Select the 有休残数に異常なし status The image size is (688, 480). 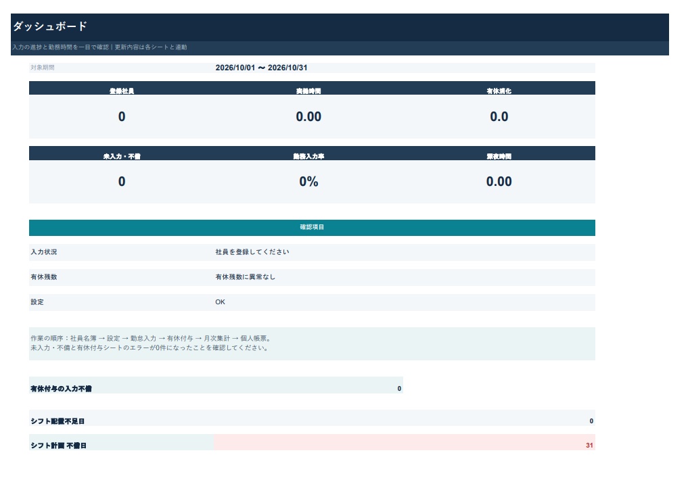pyautogui.click(x=246, y=277)
